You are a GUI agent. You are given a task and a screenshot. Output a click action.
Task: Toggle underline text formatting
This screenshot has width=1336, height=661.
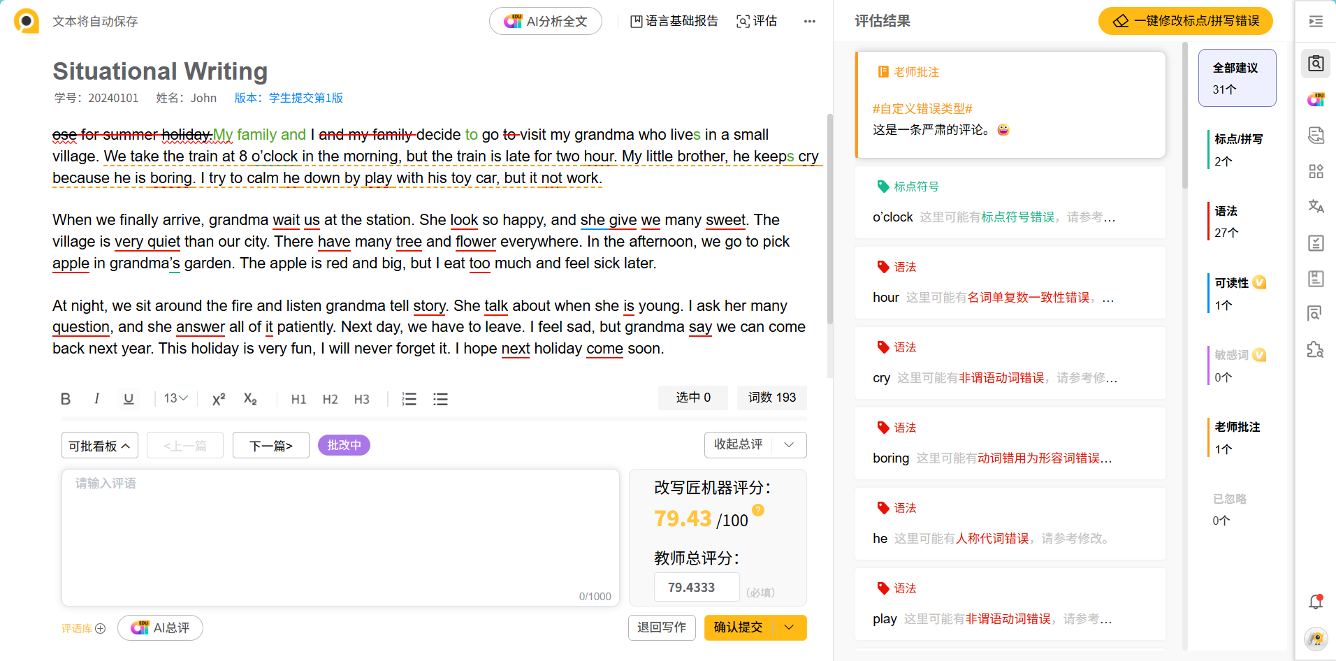point(129,399)
